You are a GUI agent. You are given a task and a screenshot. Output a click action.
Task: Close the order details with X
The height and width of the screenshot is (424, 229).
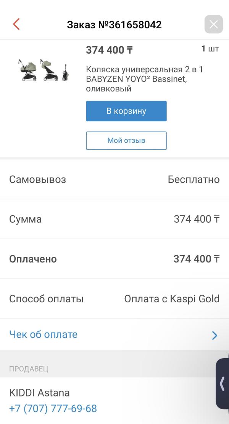coord(214,24)
